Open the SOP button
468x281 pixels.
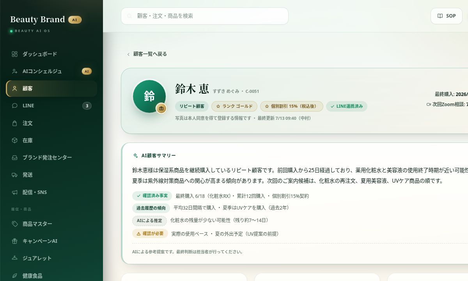click(x=447, y=16)
